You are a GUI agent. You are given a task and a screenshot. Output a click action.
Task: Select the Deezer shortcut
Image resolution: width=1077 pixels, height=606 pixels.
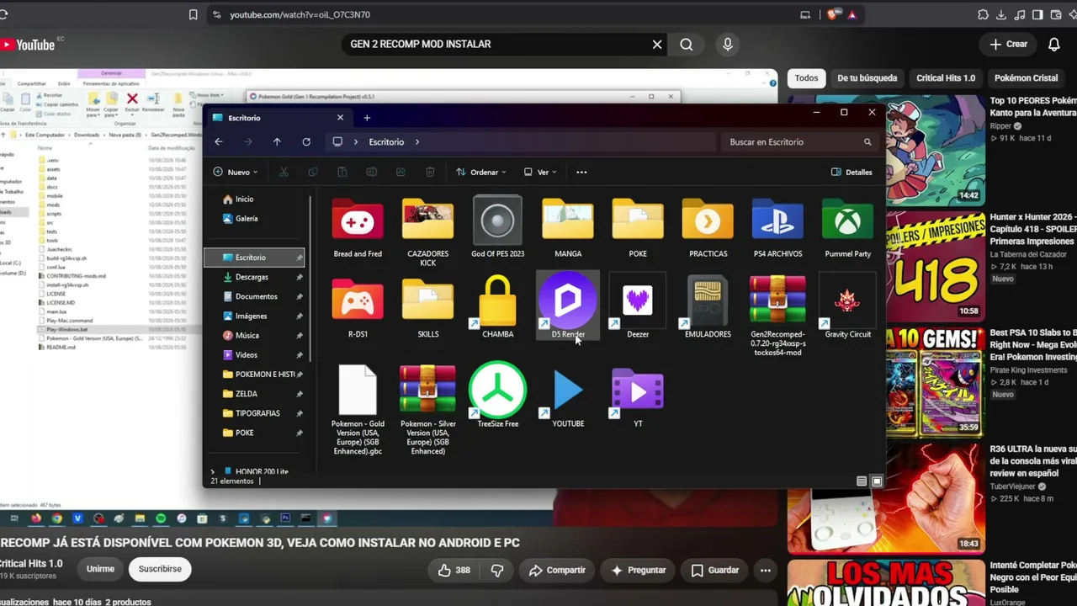(638, 306)
